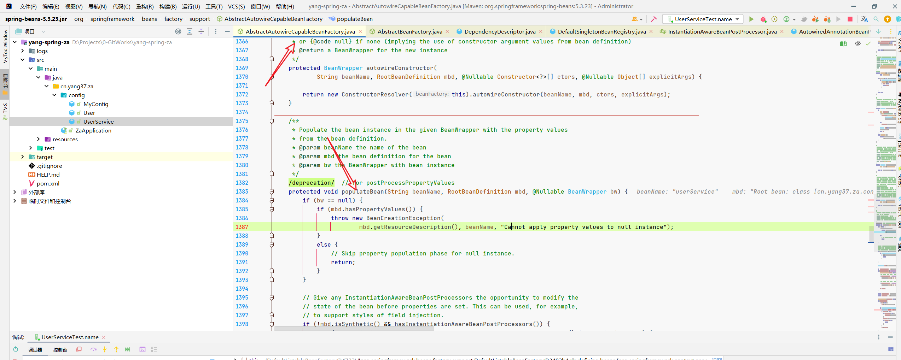This screenshot has width=901, height=360.
Task: Rerun the debug session icon
Action: (16, 349)
